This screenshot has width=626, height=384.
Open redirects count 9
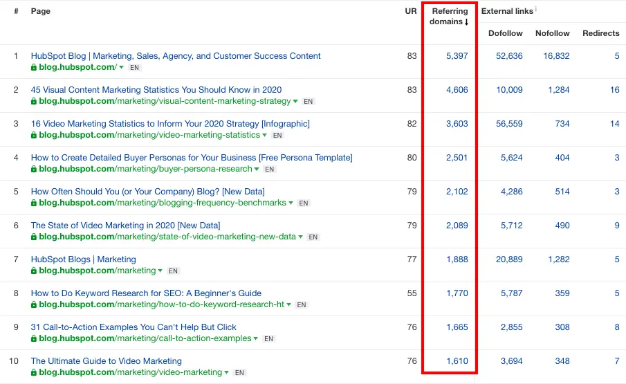click(x=617, y=226)
